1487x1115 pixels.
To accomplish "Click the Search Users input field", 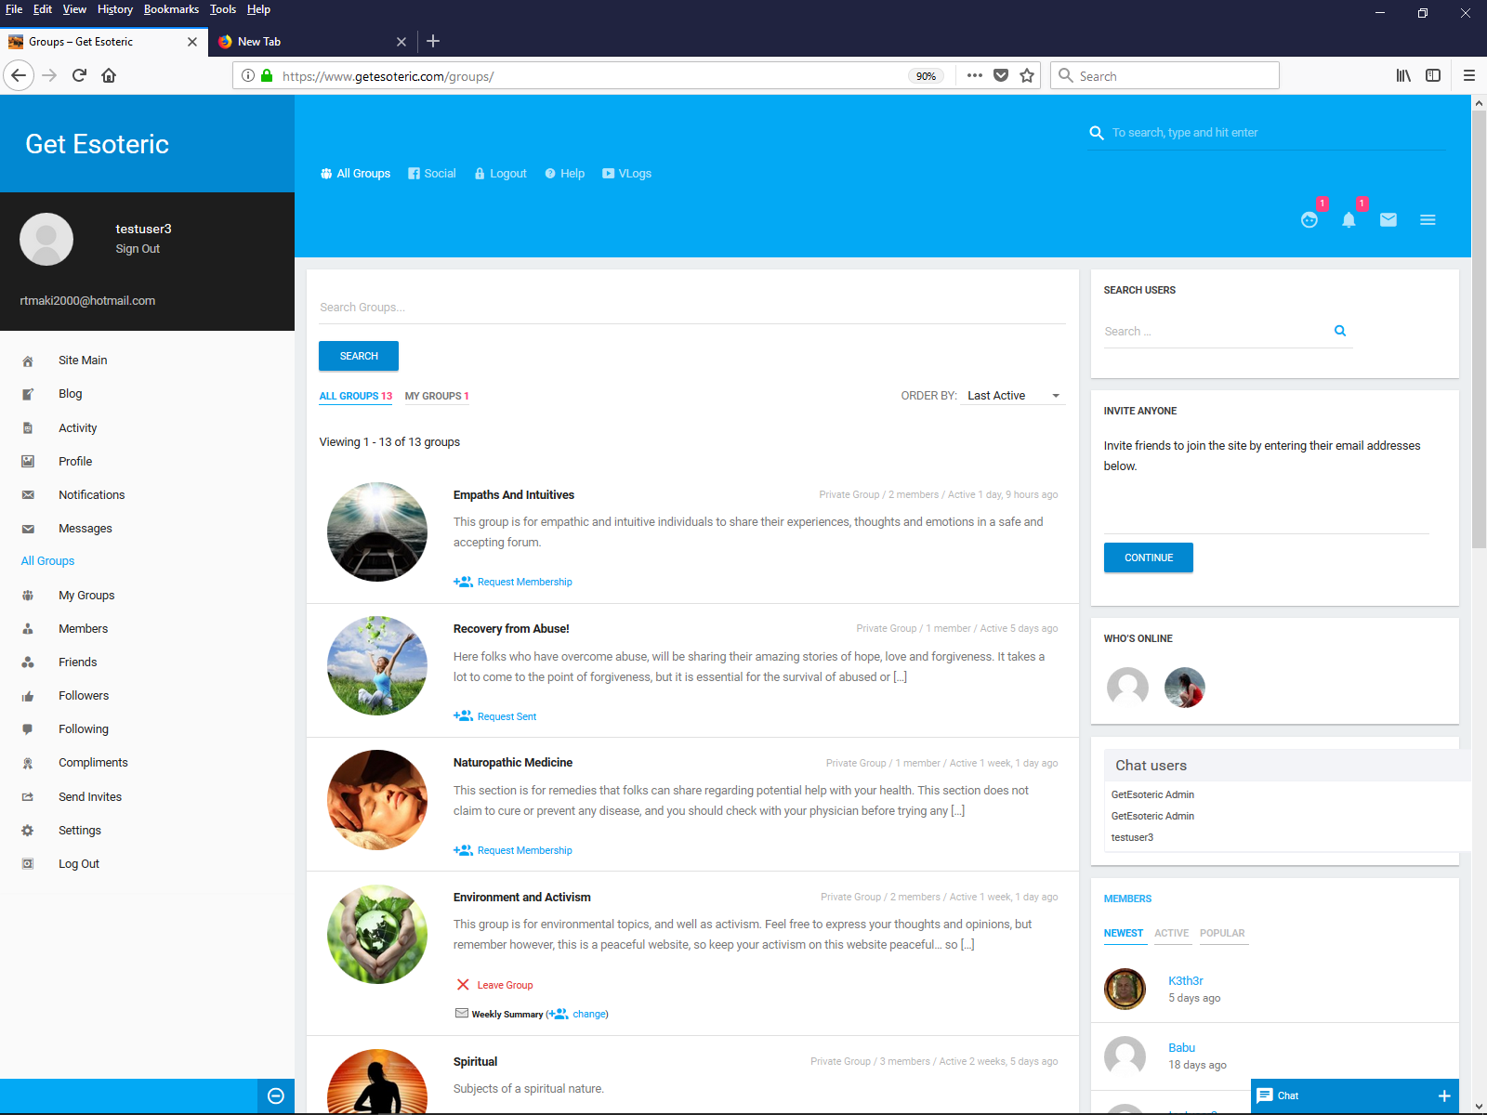I will click(1216, 332).
